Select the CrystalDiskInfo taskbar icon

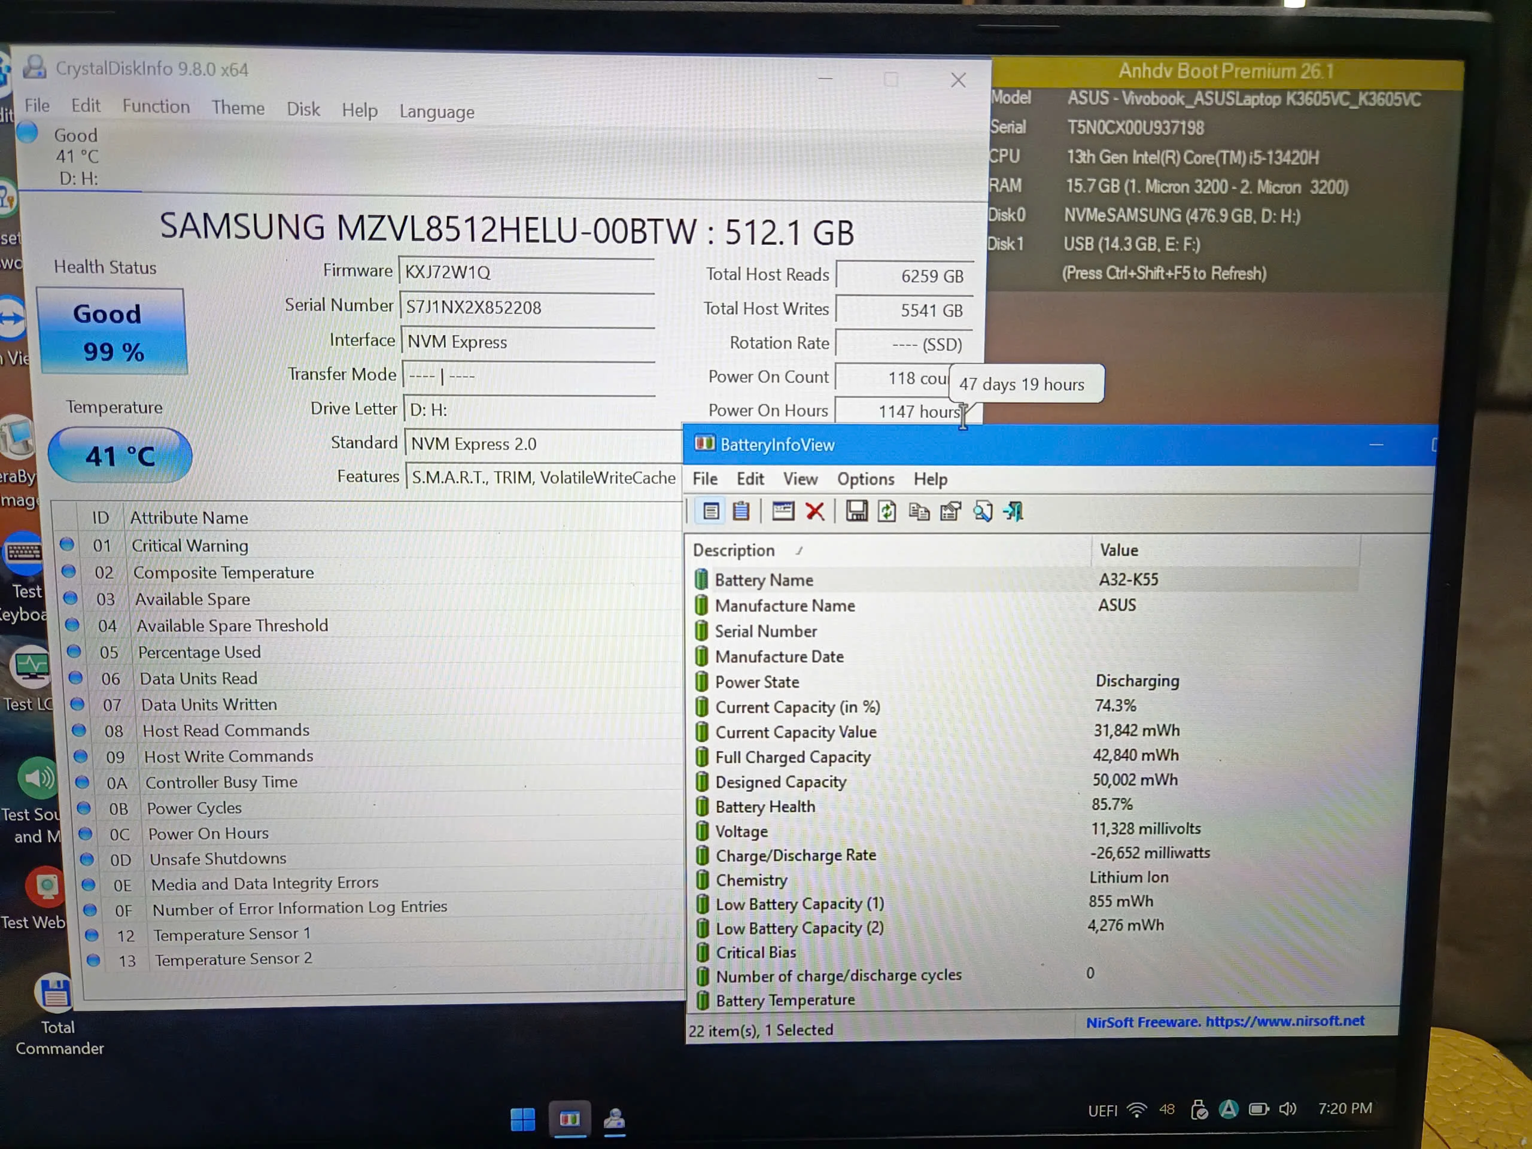(615, 1119)
